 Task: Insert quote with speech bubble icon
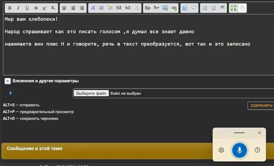coord(194,8)
